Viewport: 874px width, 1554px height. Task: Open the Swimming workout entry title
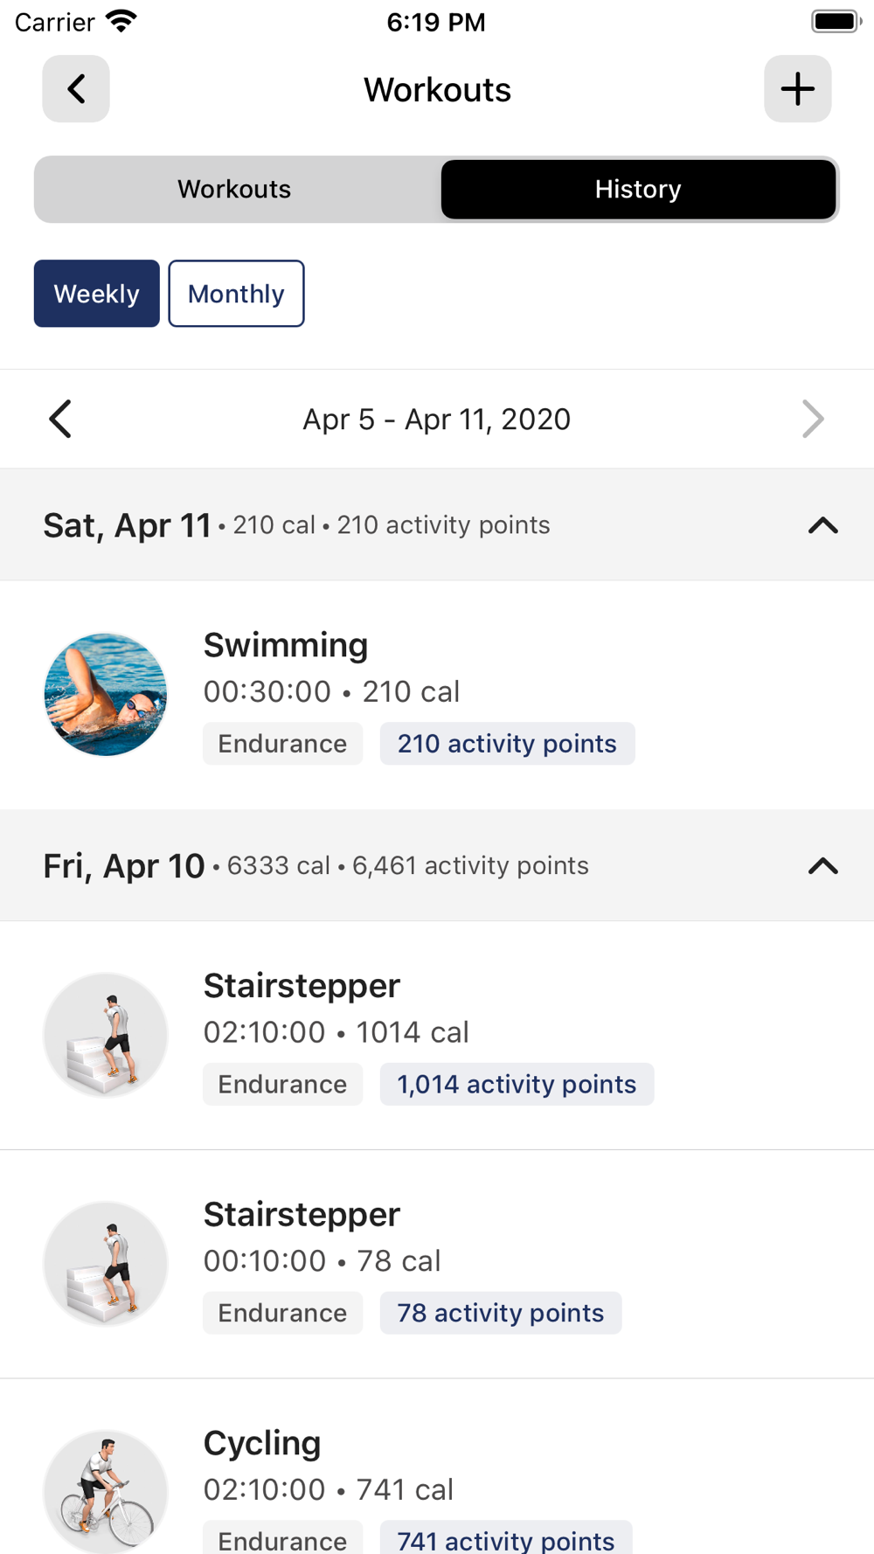coord(286,645)
